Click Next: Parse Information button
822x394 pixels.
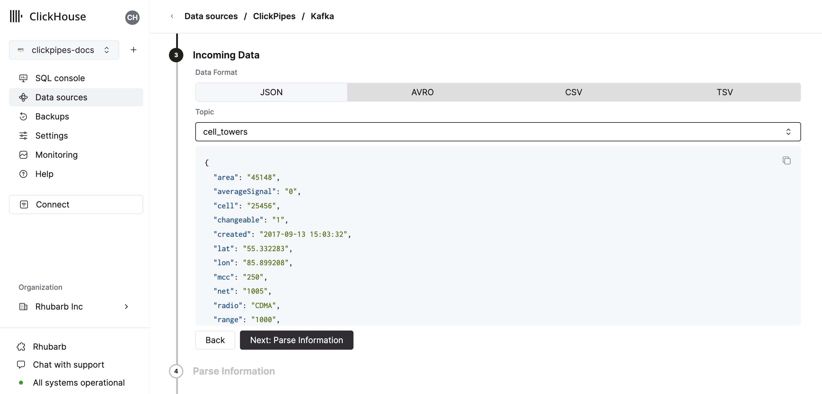[296, 340]
